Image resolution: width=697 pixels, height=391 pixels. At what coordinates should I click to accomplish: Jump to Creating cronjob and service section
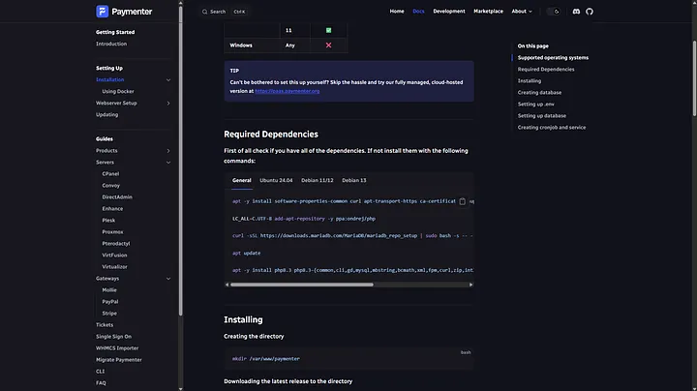pos(552,128)
